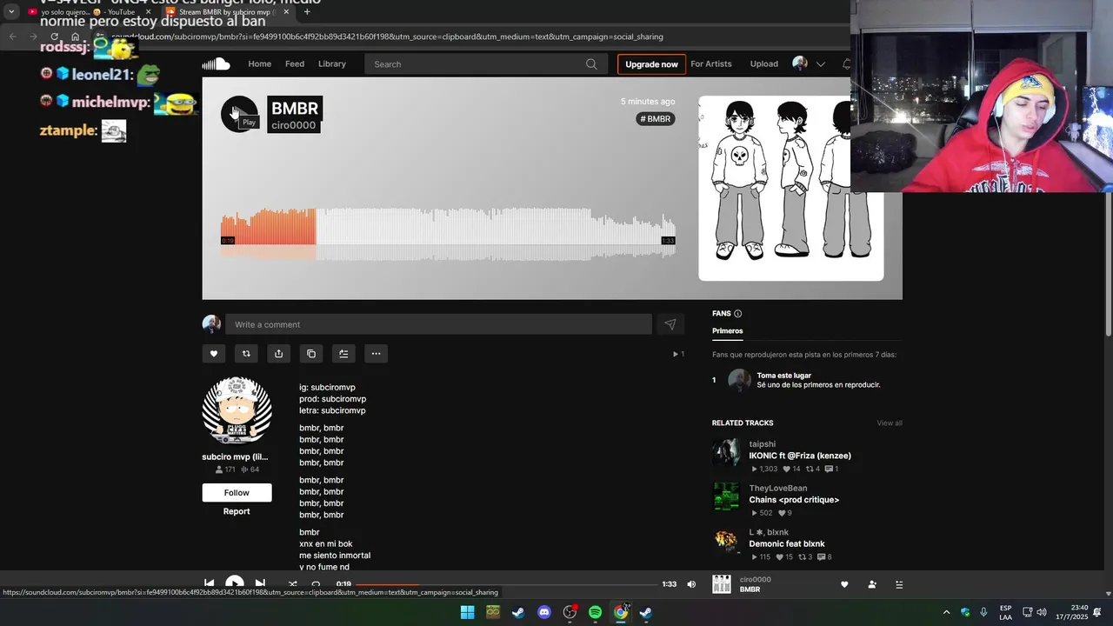The image size is (1113, 626).
Task: Share the track via share icon
Action: [x=278, y=354]
